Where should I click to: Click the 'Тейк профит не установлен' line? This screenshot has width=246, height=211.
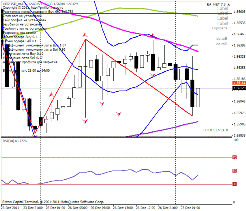click(x=24, y=20)
